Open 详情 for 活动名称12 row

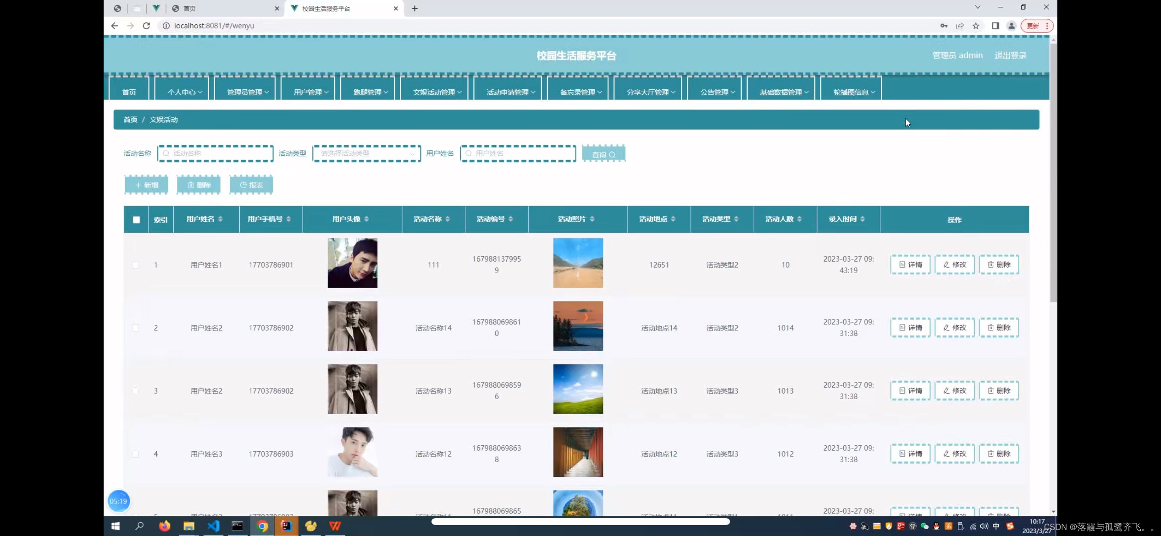click(x=910, y=454)
